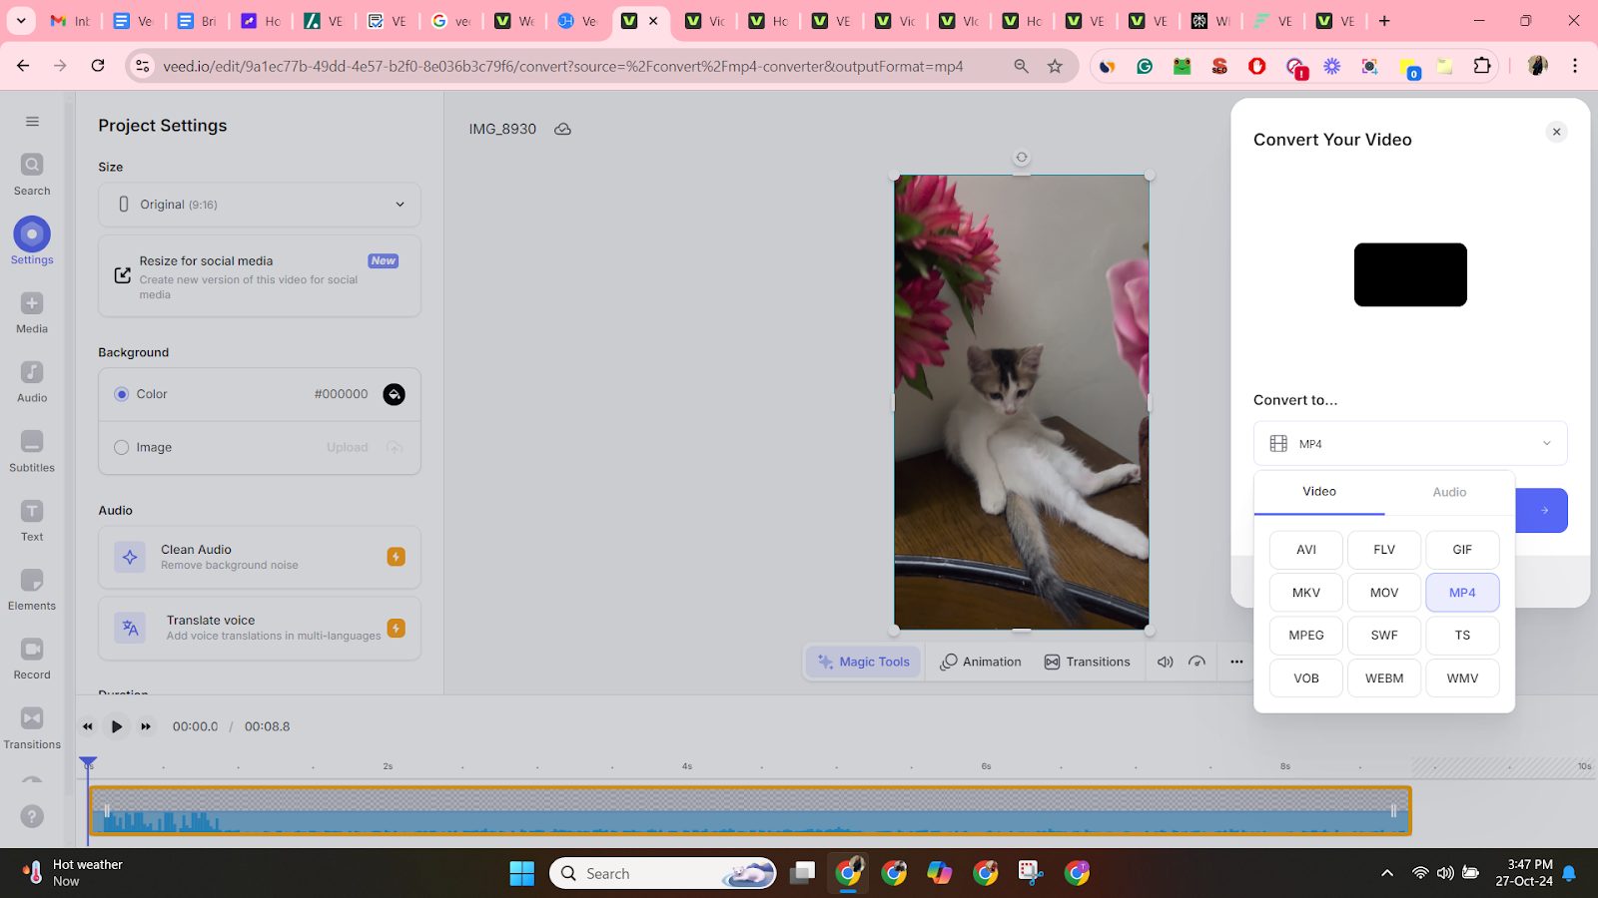Open the Media panel in the sidebar
The width and height of the screenshot is (1598, 898).
(31, 311)
